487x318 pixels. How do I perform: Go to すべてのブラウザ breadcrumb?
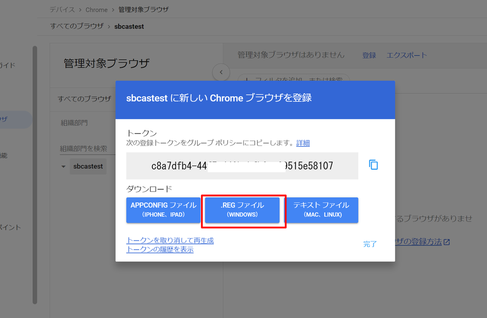[77, 26]
